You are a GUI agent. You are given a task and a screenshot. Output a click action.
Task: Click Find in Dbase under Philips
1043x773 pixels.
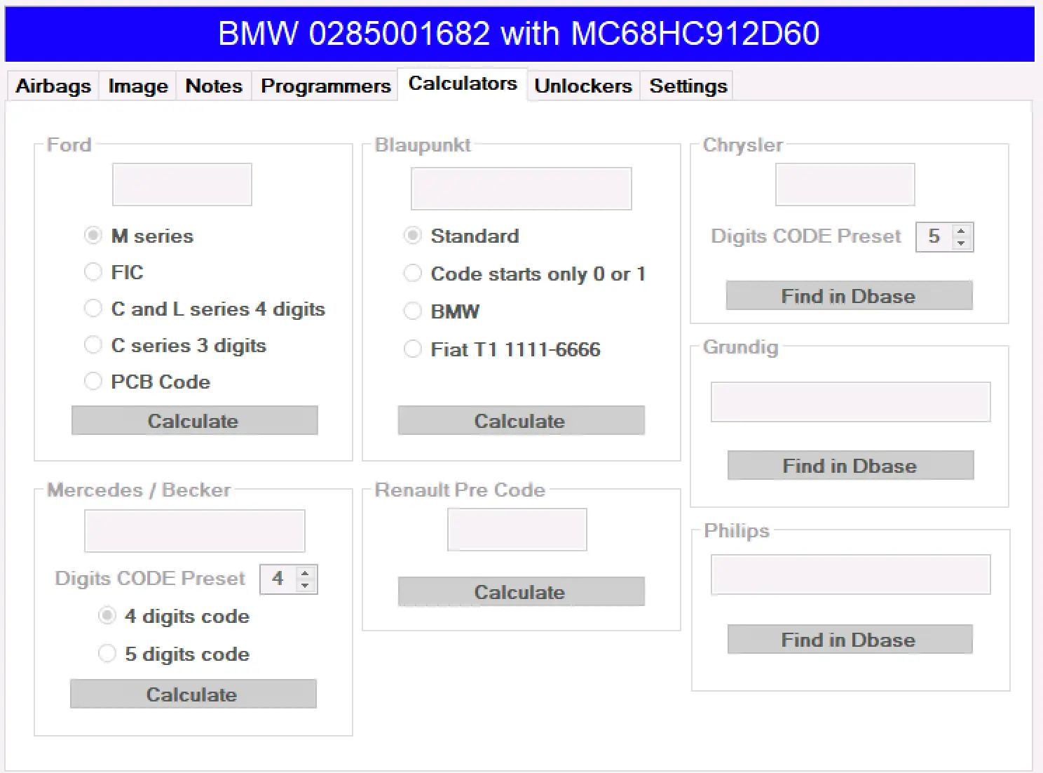[850, 640]
